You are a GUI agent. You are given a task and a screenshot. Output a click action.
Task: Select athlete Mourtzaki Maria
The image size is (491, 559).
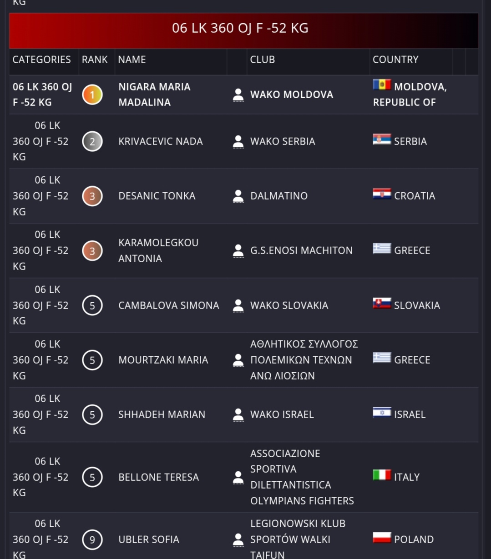click(x=163, y=360)
